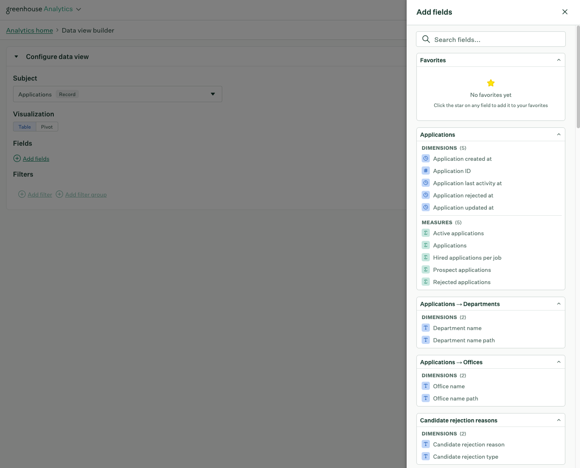Click the magnifier icon in search box
Image resolution: width=580 pixels, height=468 pixels.
click(426, 39)
